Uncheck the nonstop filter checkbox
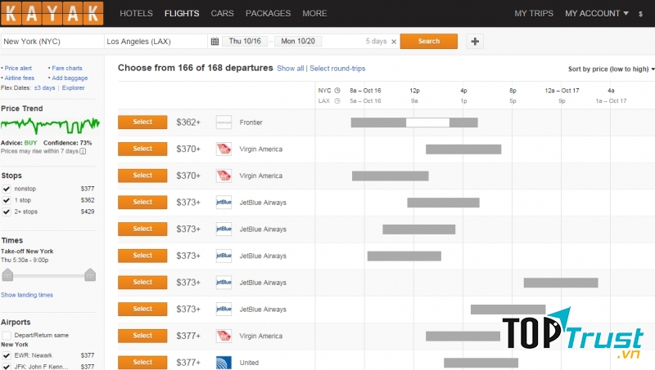655x370 pixels. click(7, 189)
